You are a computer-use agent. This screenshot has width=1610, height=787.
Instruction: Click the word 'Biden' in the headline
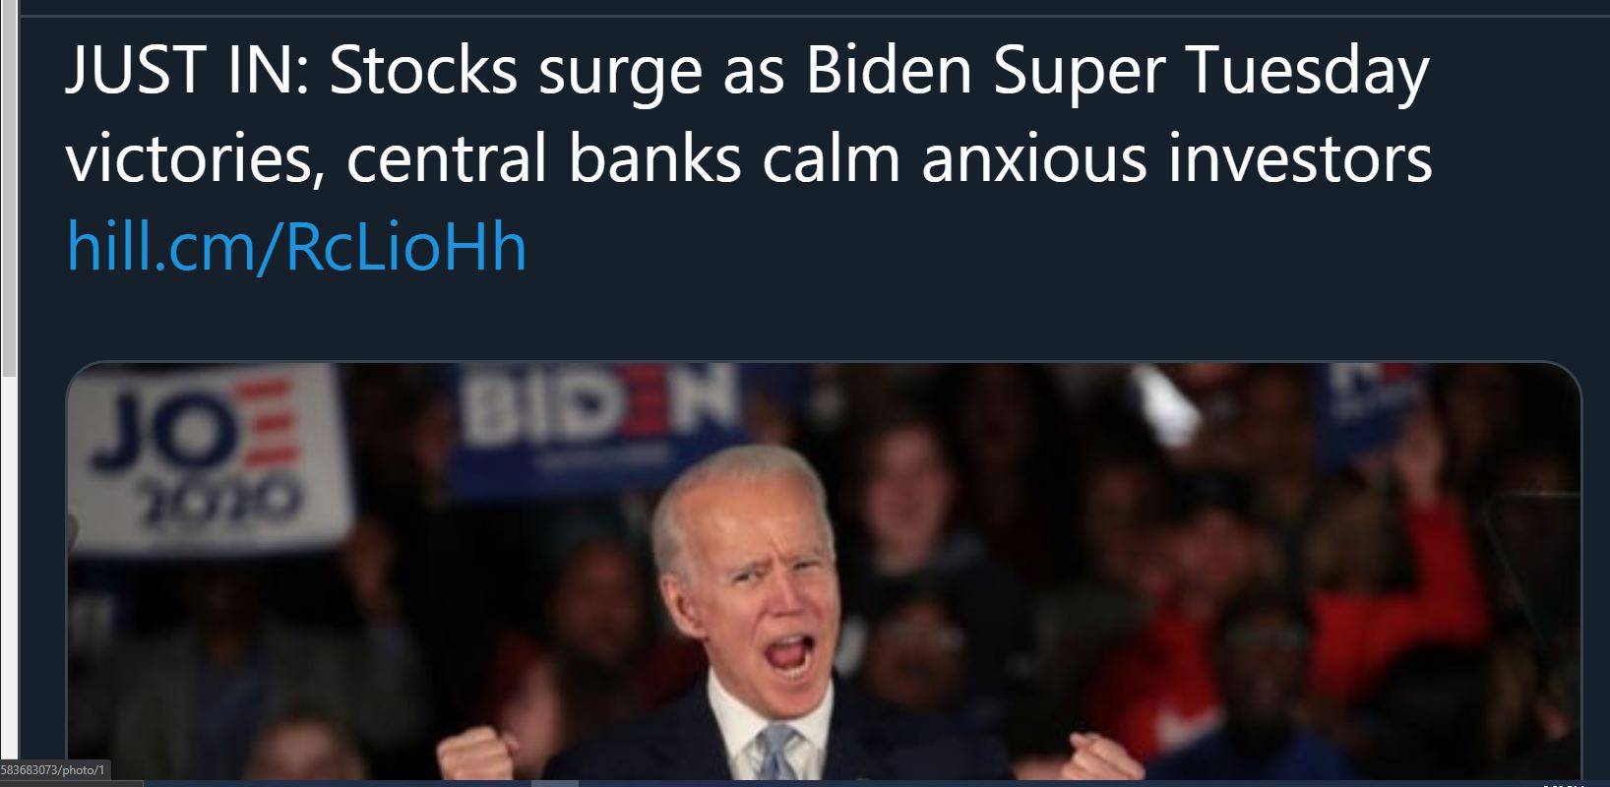coord(889,72)
